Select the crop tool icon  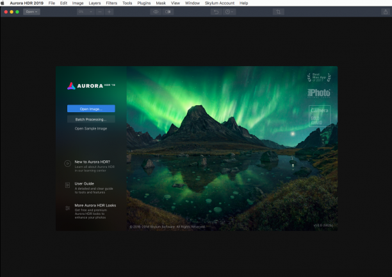pyautogui.click(x=278, y=12)
